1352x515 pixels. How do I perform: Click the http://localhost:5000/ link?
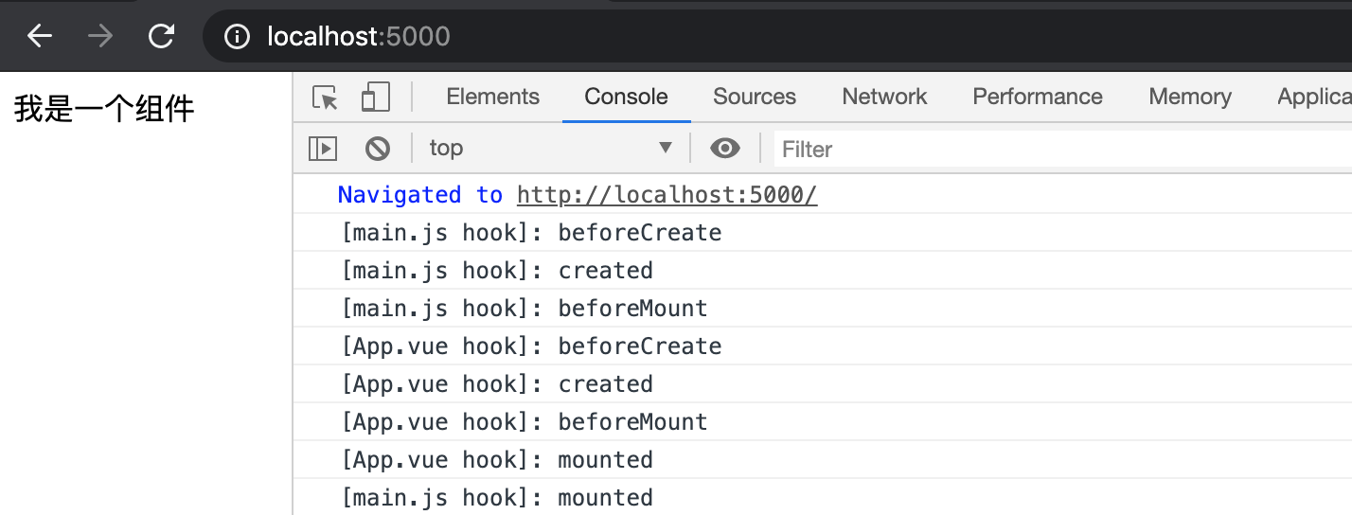click(667, 195)
